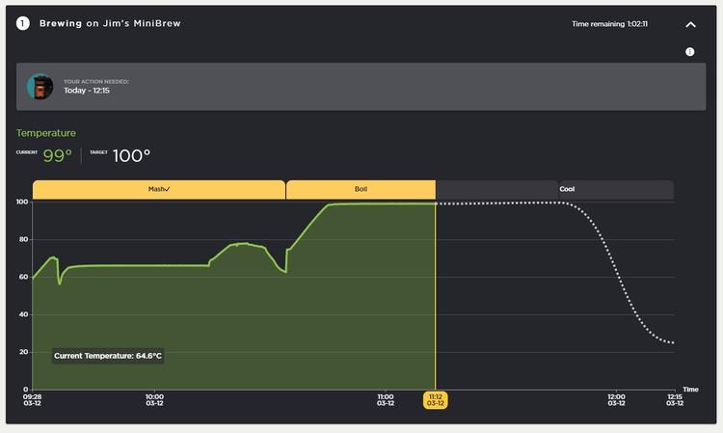Select the Cool phase tab
The height and width of the screenshot is (433, 723).
click(567, 190)
